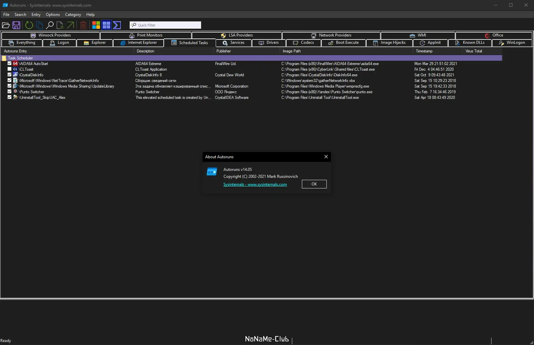Select the Task Scheduler group row

pos(251,58)
